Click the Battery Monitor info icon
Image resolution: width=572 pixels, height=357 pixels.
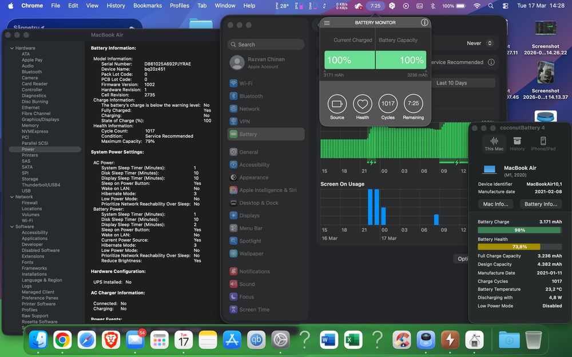[424, 23]
